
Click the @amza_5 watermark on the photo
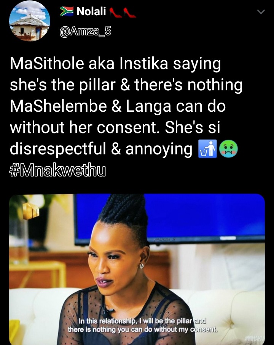click(164, 240)
